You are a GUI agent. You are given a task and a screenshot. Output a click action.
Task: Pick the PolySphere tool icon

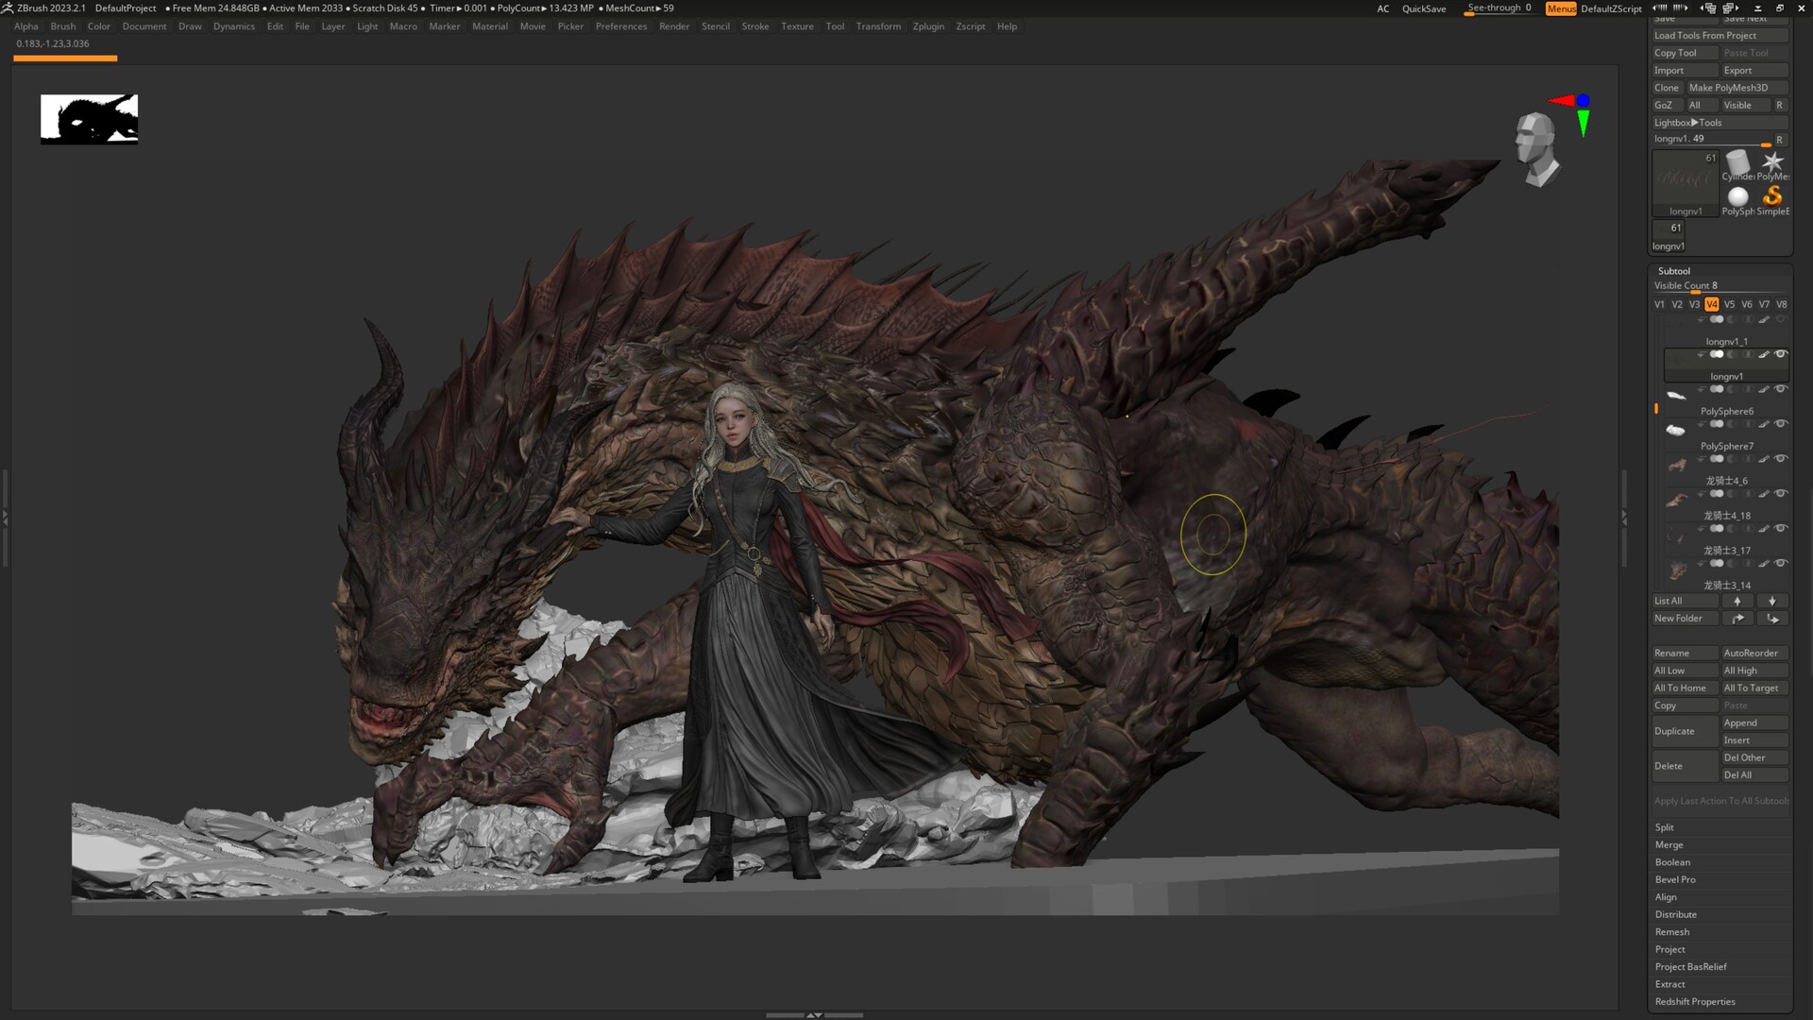[x=1738, y=196]
